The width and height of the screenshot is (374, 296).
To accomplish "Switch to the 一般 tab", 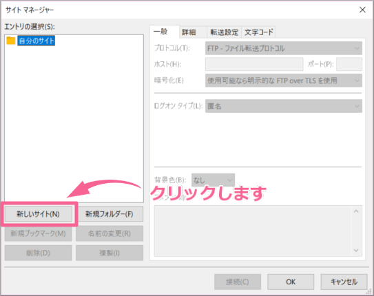I will (x=164, y=32).
